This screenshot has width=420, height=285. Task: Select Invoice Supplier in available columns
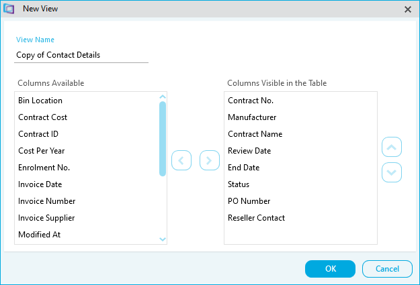coord(46,218)
